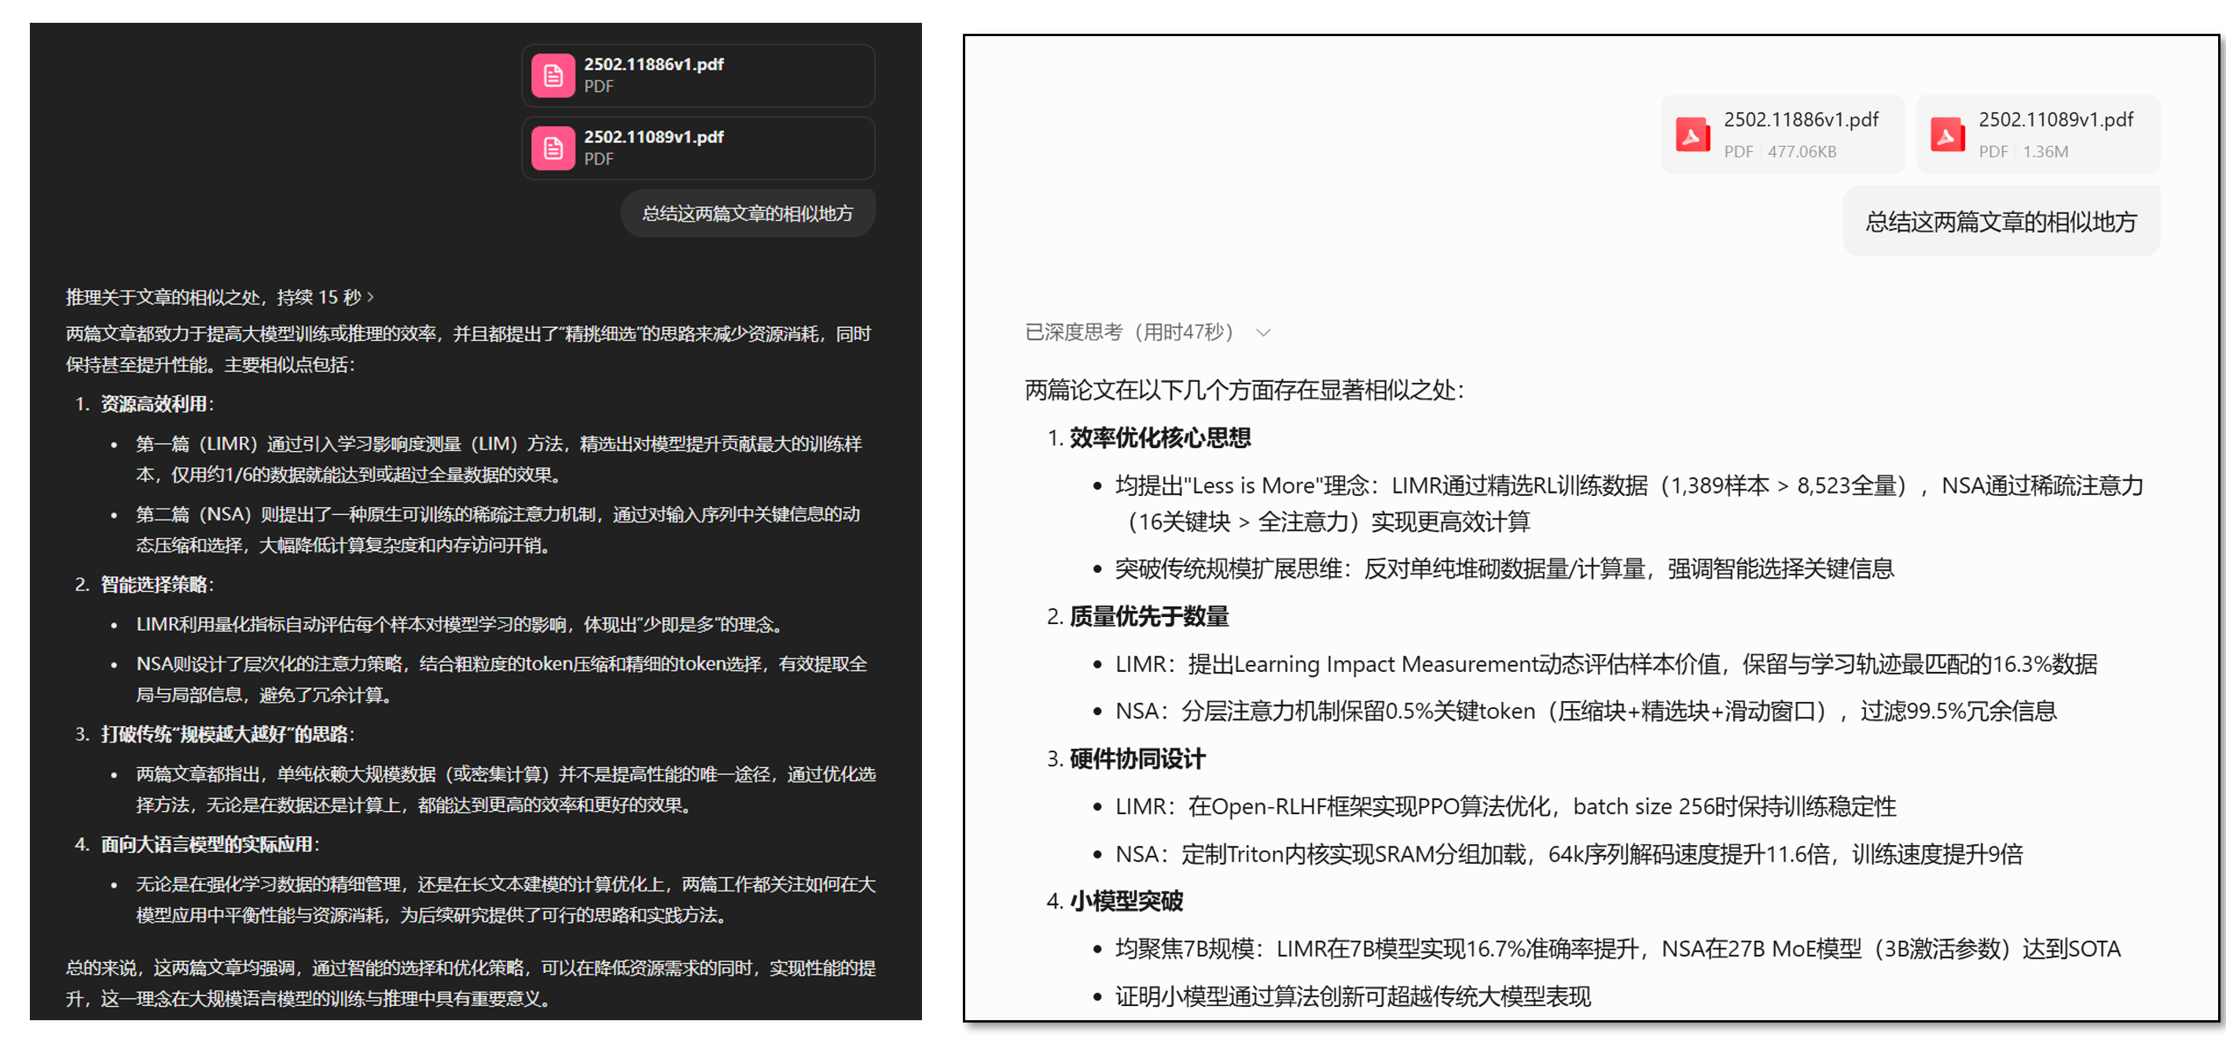Select dark chat bubble "总结这两篇文章的相似地方"
The image size is (2226, 1043).
coord(747,214)
